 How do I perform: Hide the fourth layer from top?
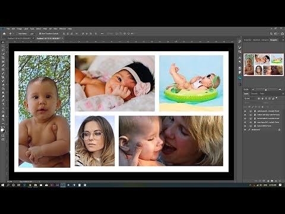(x=245, y=122)
